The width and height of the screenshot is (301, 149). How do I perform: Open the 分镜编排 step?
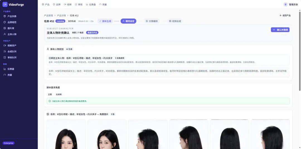pos(152,21)
